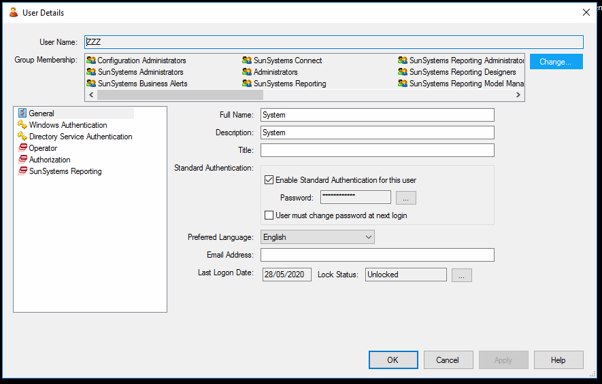Click the Title input field

[x=377, y=150]
